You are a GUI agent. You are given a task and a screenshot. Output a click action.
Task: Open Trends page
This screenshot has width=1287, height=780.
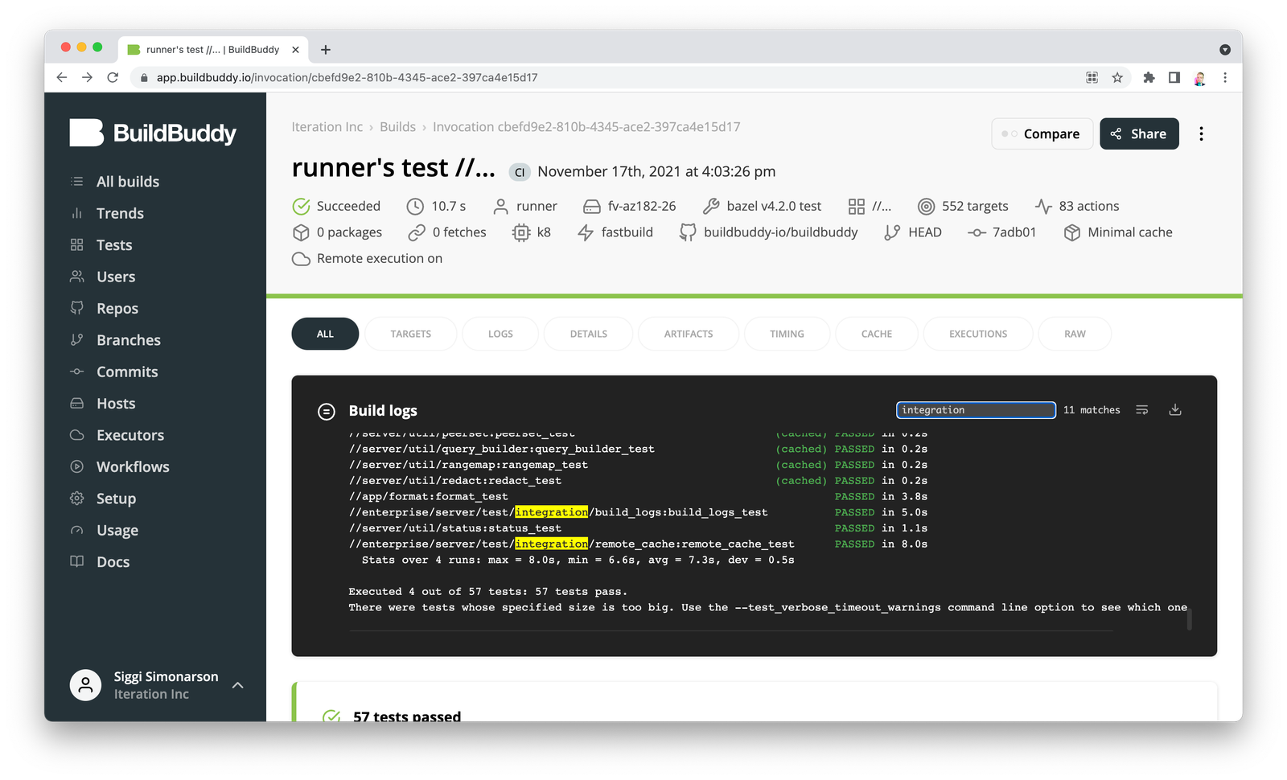point(120,213)
